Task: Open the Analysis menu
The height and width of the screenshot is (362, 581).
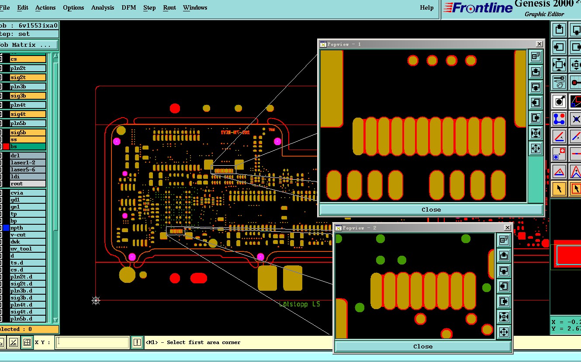Action: tap(103, 7)
